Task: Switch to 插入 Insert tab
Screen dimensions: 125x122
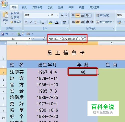Action: coord(24,8)
